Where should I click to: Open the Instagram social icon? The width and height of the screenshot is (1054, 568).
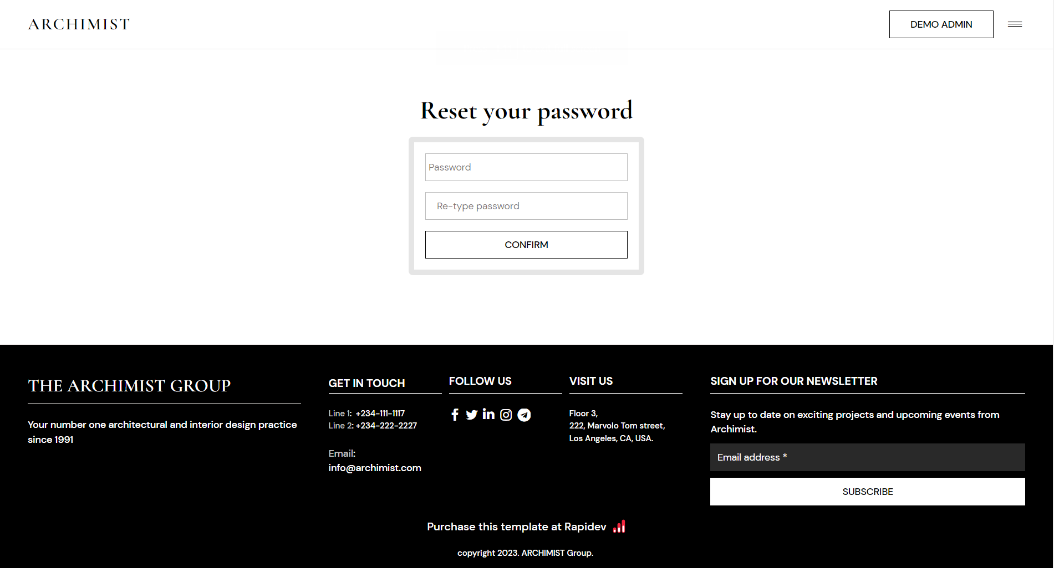pyautogui.click(x=506, y=415)
